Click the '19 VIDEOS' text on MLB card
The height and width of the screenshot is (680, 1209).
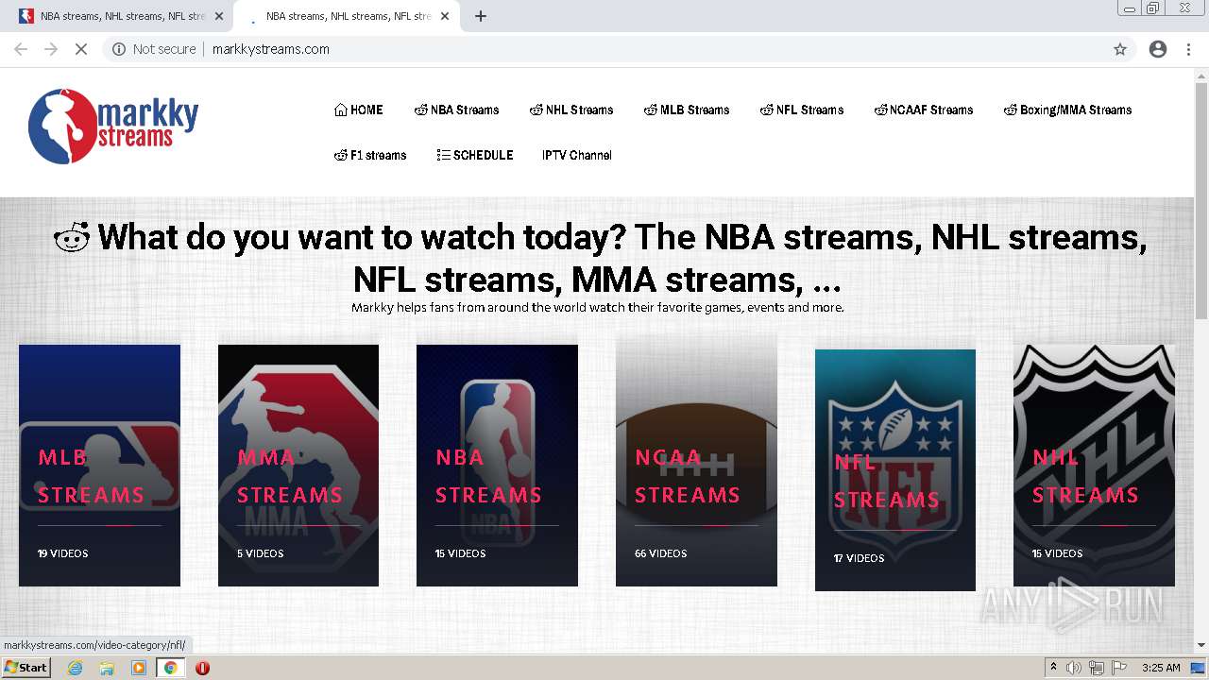pyautogui.click(x=63, y=553)
